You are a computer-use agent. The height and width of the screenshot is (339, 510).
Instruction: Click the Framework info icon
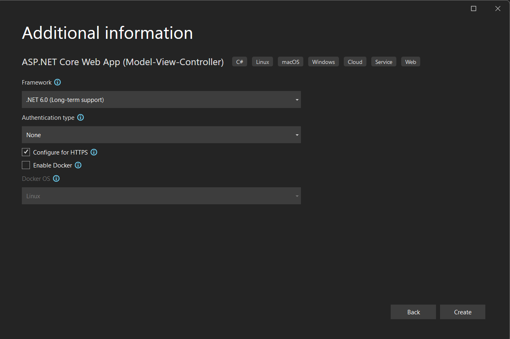(57, 82)
